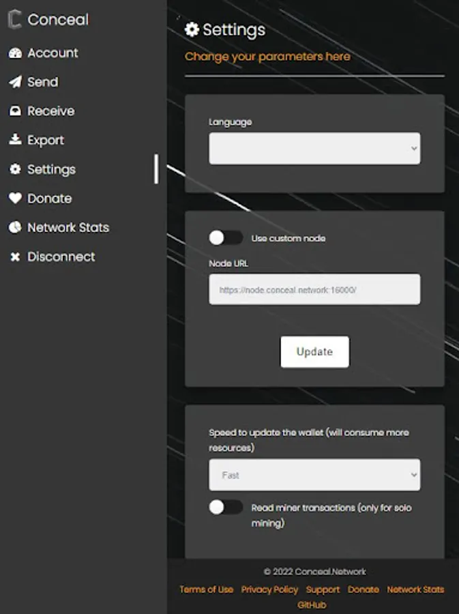Open the GitHub footer link
Viewport: 459px width, 614px height.
coord(312,605)
